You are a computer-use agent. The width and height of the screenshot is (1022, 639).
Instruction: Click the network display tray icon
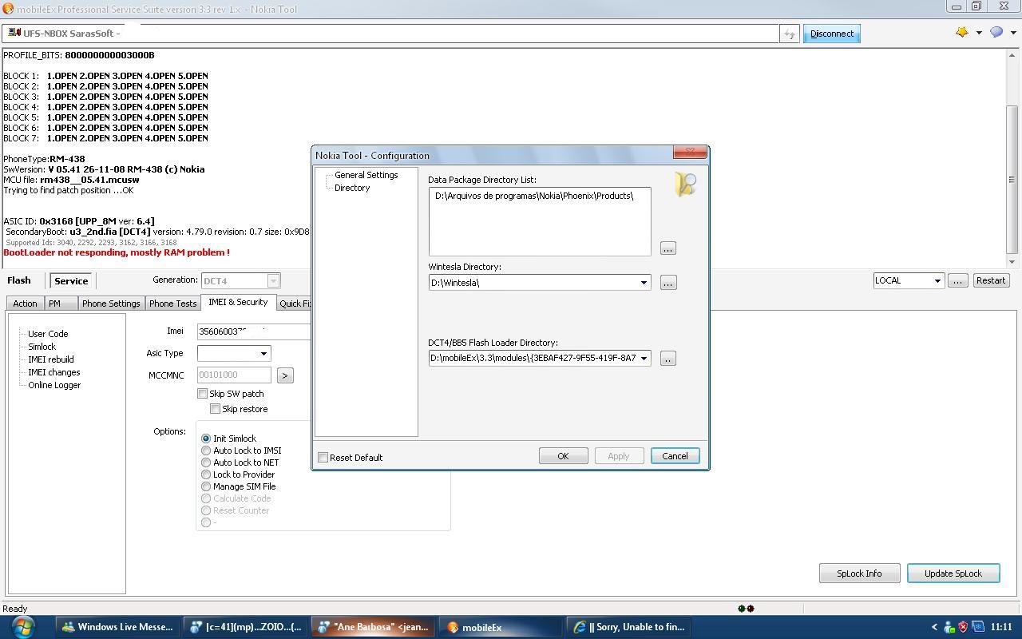tap(977, 627)
